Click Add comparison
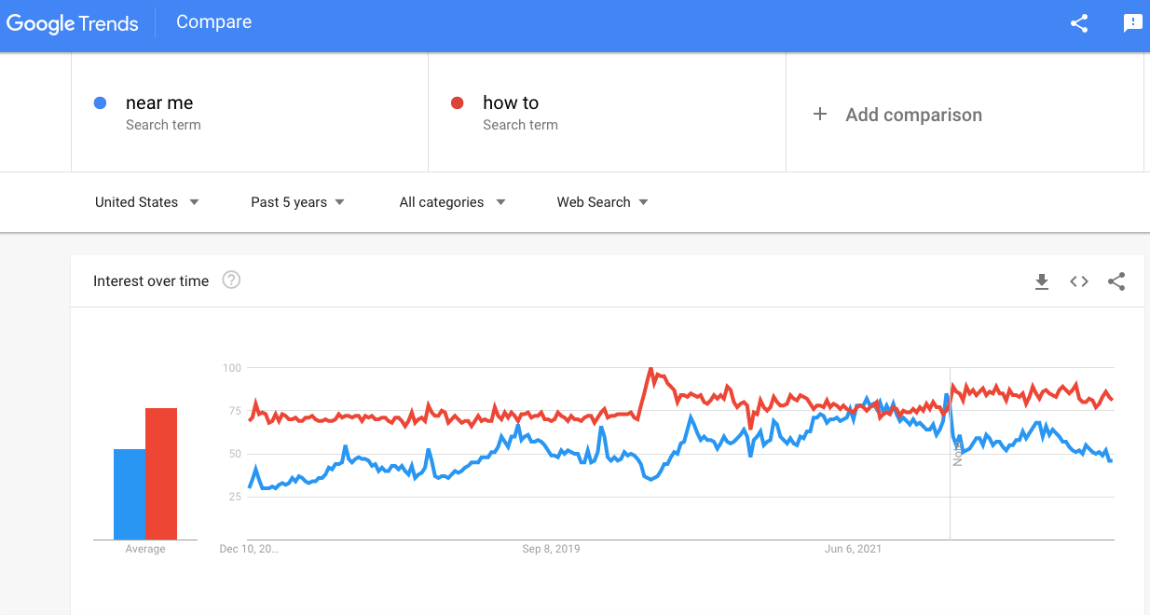Image resolution: width=1150 pixels, height=615 pixels. point(913,115)
